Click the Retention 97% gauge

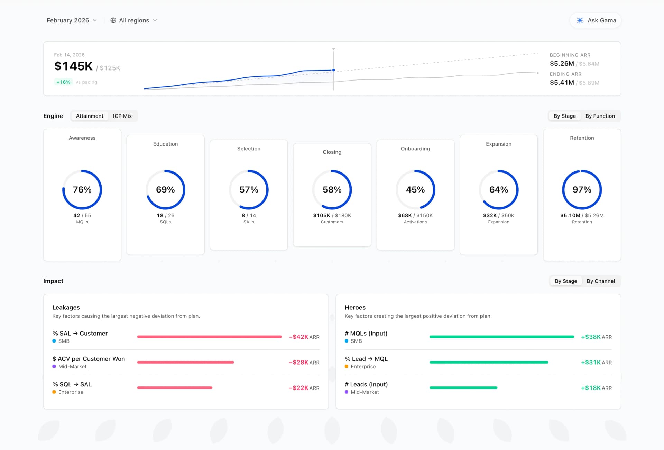582,189
